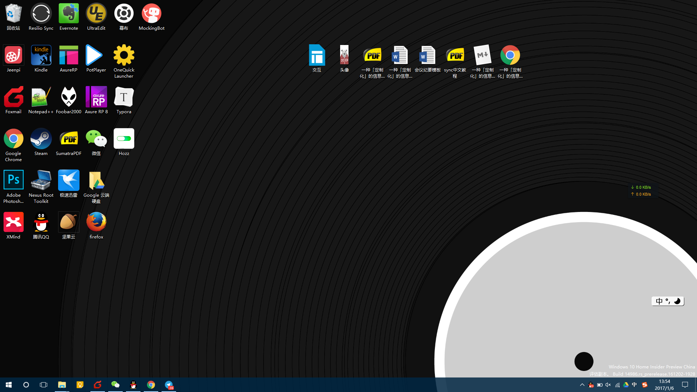The image size is (697, 392).
Task: Select the first PDF file next to 头像
Action: tap(372, 62)
